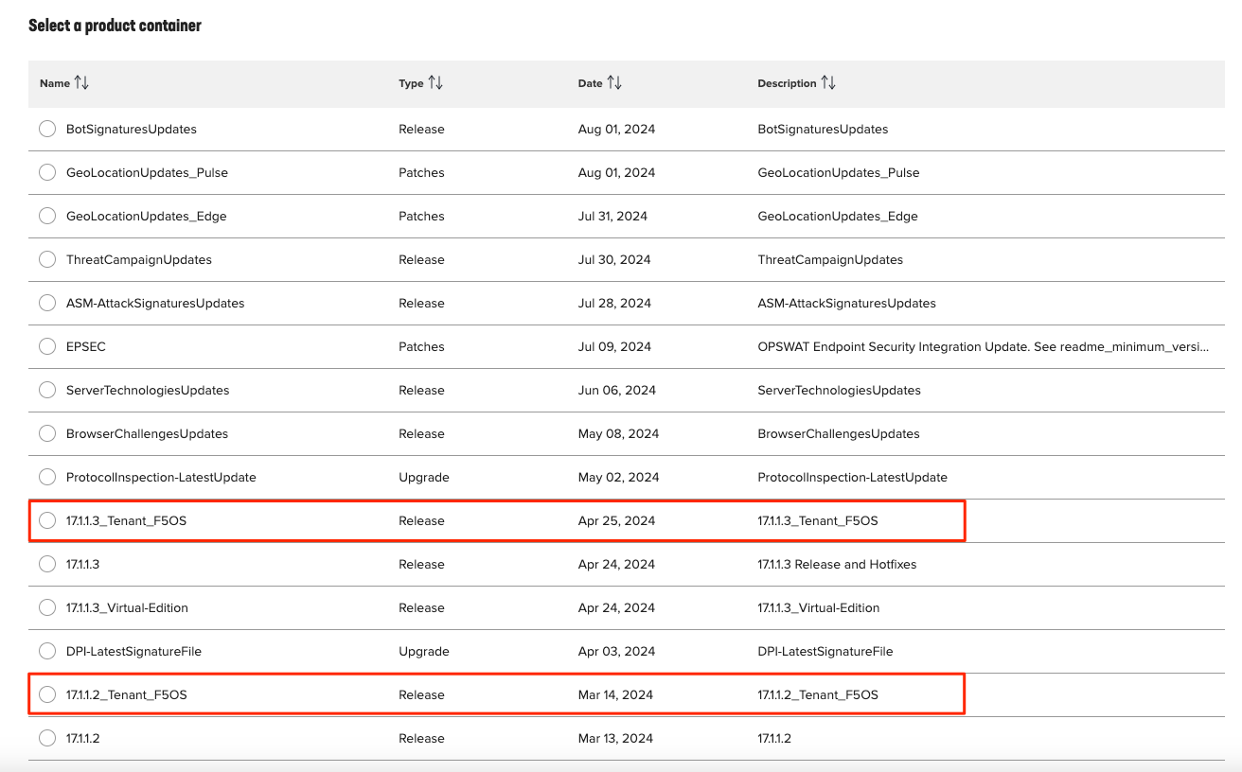The width and height of the screenshot is (1242, 772).
Task: Select the BrowserChallengesUpdates radio button
Action: coord(47,433)
